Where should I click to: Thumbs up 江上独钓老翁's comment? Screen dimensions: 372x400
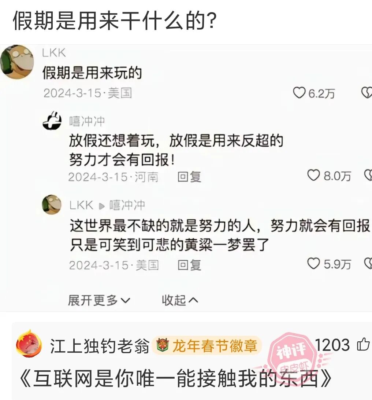click(363, 344)
